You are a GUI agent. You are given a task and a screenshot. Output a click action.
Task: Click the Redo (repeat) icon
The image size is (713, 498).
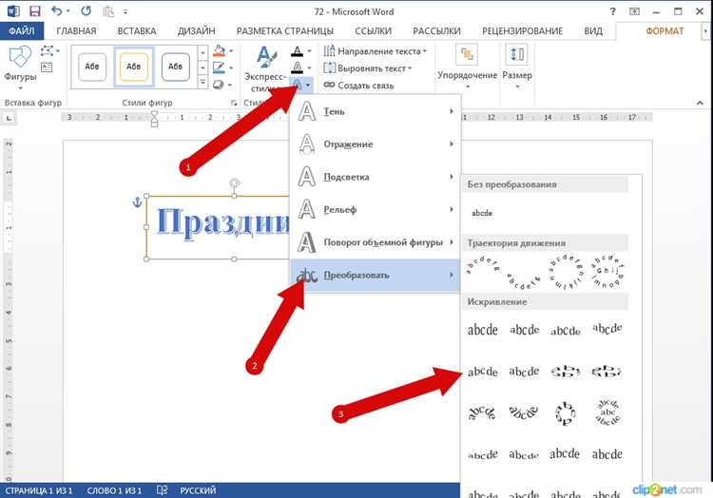(86, 10)
